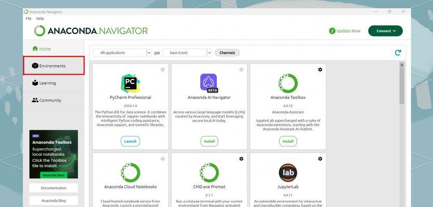Image resolution: width=433 pixels, height=207 pixels.
Task: Click the JupyterLab app icon
Action: tap(288, 172)
